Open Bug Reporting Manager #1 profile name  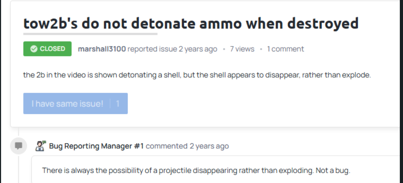tap(96, 146)
